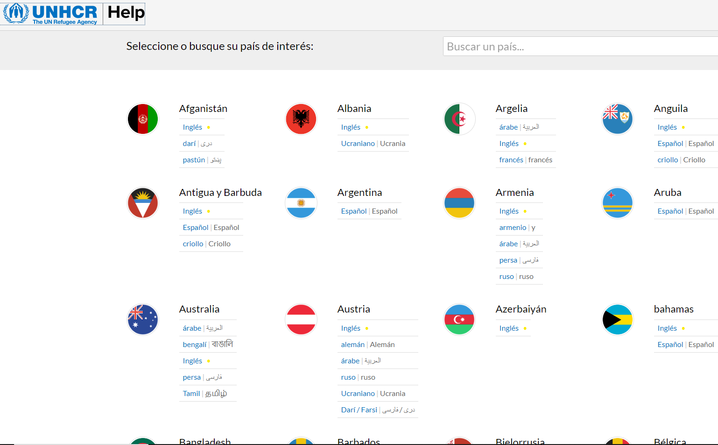Open alemán link under Austria

[x=352, y=345]
